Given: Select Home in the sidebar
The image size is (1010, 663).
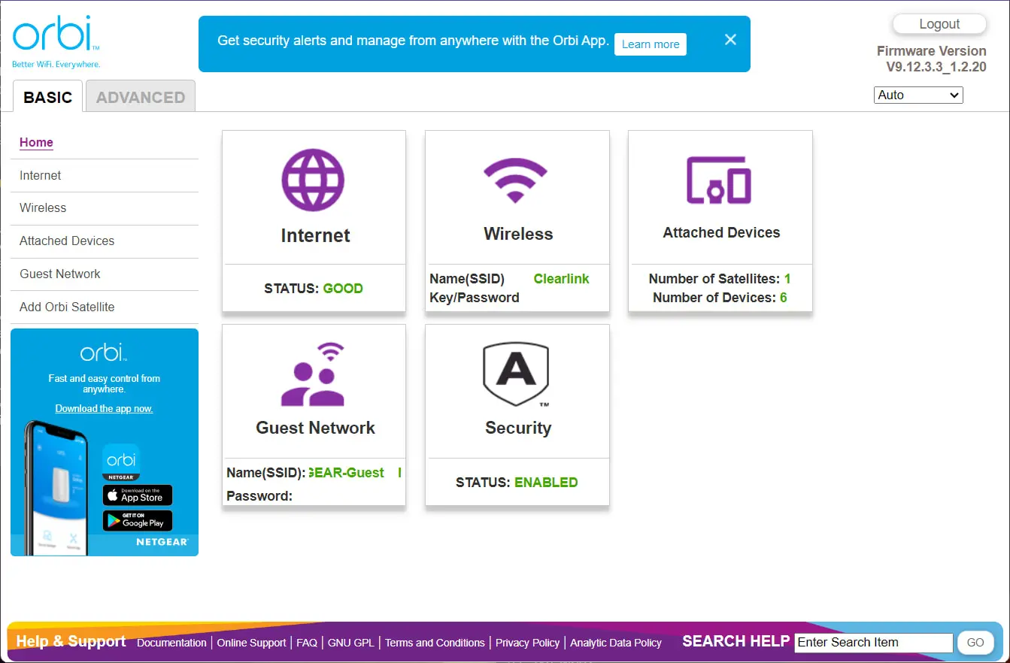Looking at the screenshot, I should [x=36, y=142].
